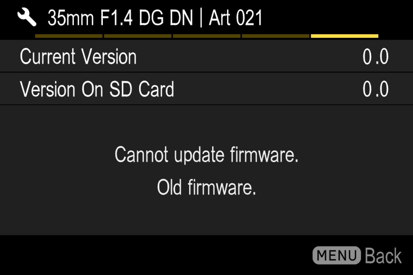
Task: Select the third setup page tab indicator
Action: pyautogui.click(x=206, y=36)
